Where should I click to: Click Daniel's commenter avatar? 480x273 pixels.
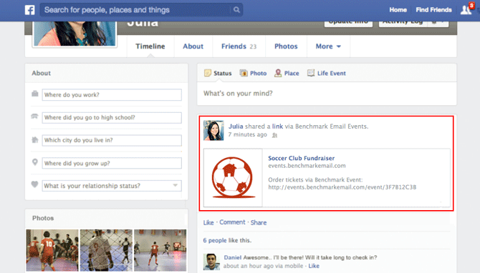point(211,262)
